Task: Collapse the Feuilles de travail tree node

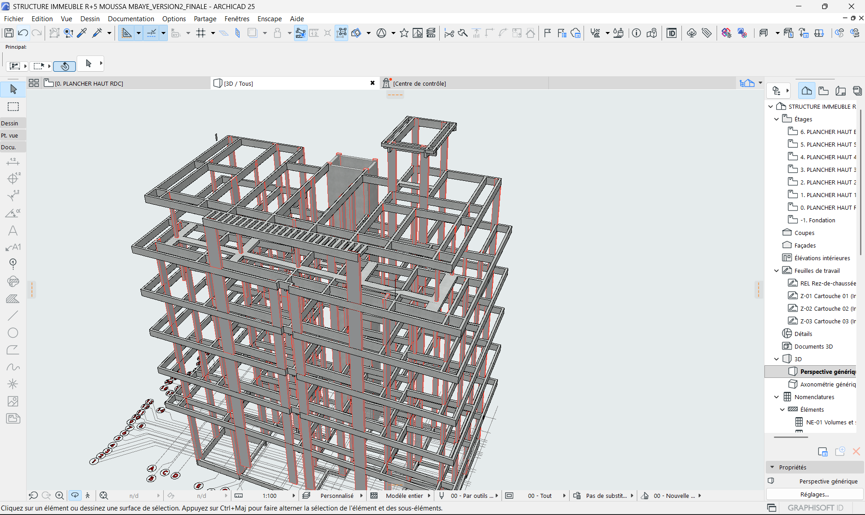Action: tap(776, 271)
